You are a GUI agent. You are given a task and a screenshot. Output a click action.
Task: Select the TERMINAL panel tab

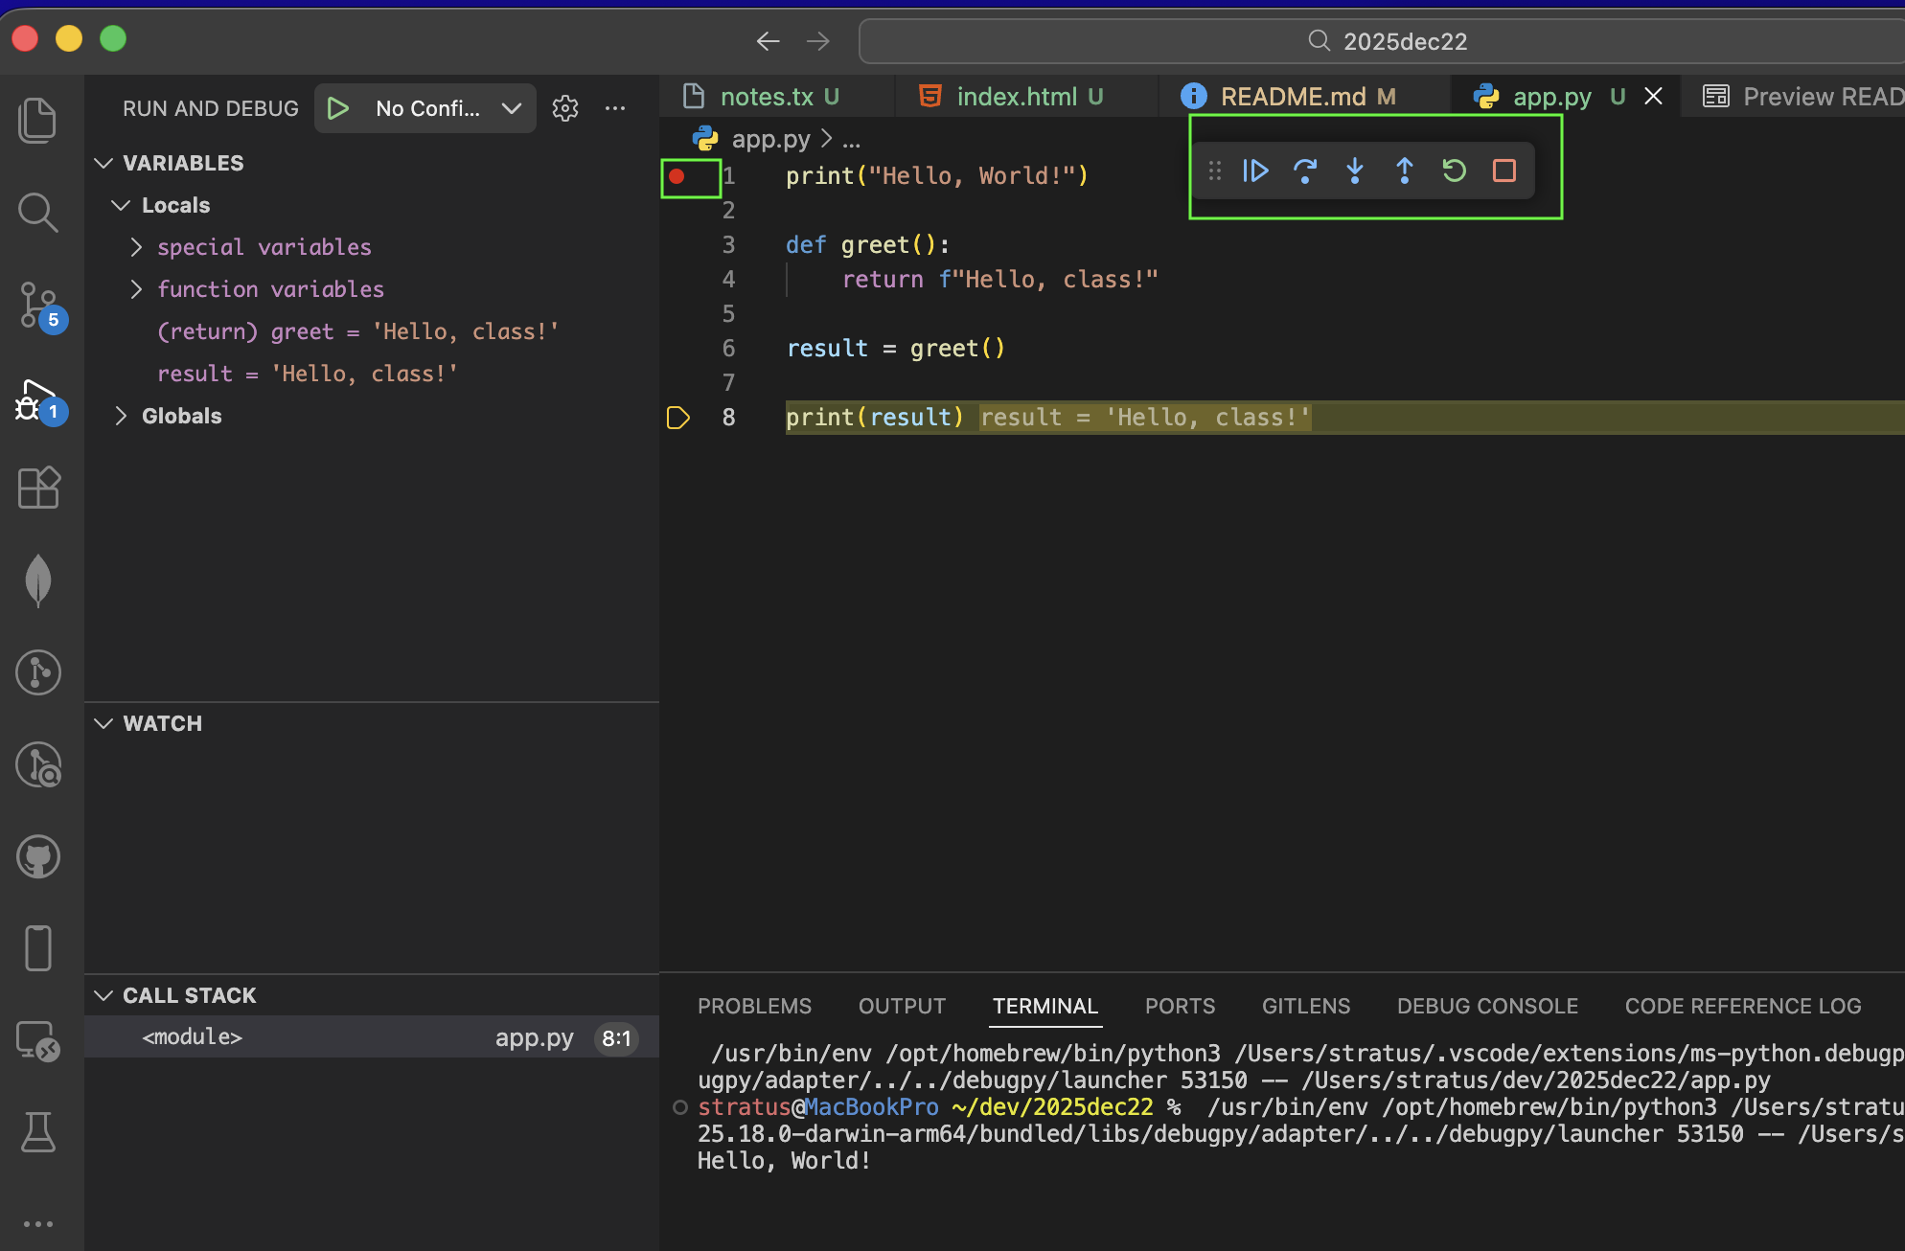(1044, 1007)
